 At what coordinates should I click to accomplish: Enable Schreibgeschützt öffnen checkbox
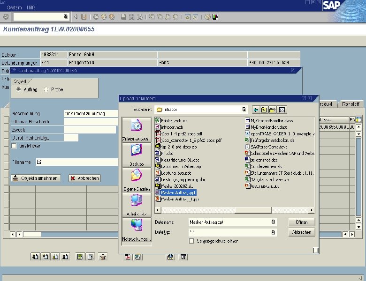point(191,241)
